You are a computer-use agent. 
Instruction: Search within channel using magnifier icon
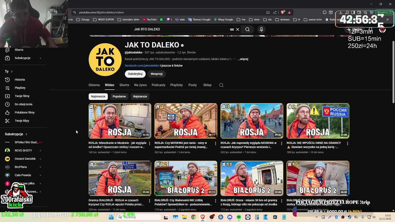[221, 85]
